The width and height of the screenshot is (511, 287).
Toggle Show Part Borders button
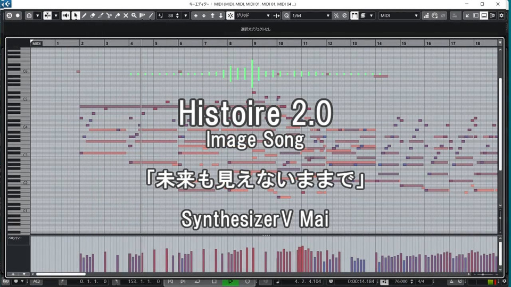coord(355,15)
